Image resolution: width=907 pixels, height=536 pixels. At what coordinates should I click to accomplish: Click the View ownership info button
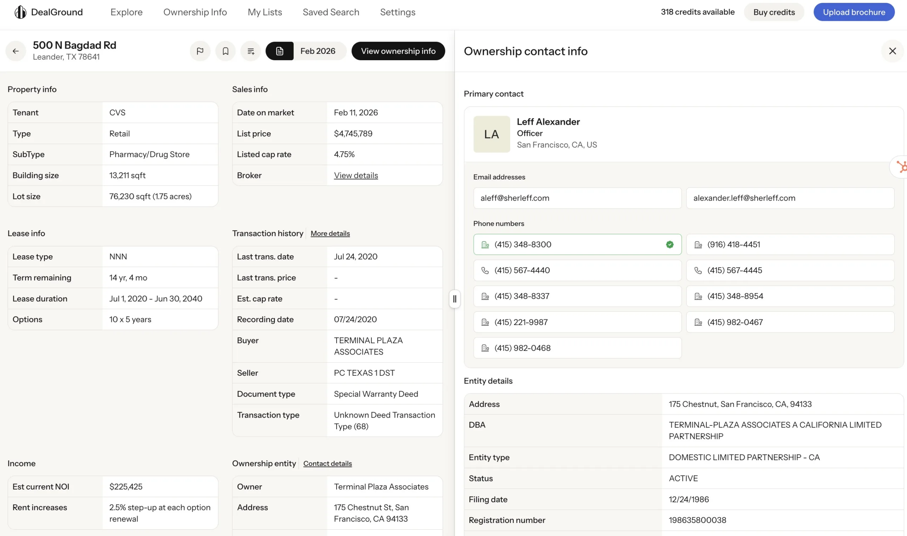398,51
